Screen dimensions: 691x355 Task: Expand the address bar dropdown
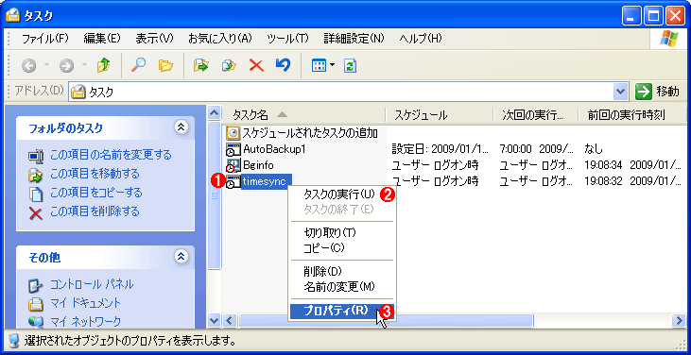coord(620,92)
